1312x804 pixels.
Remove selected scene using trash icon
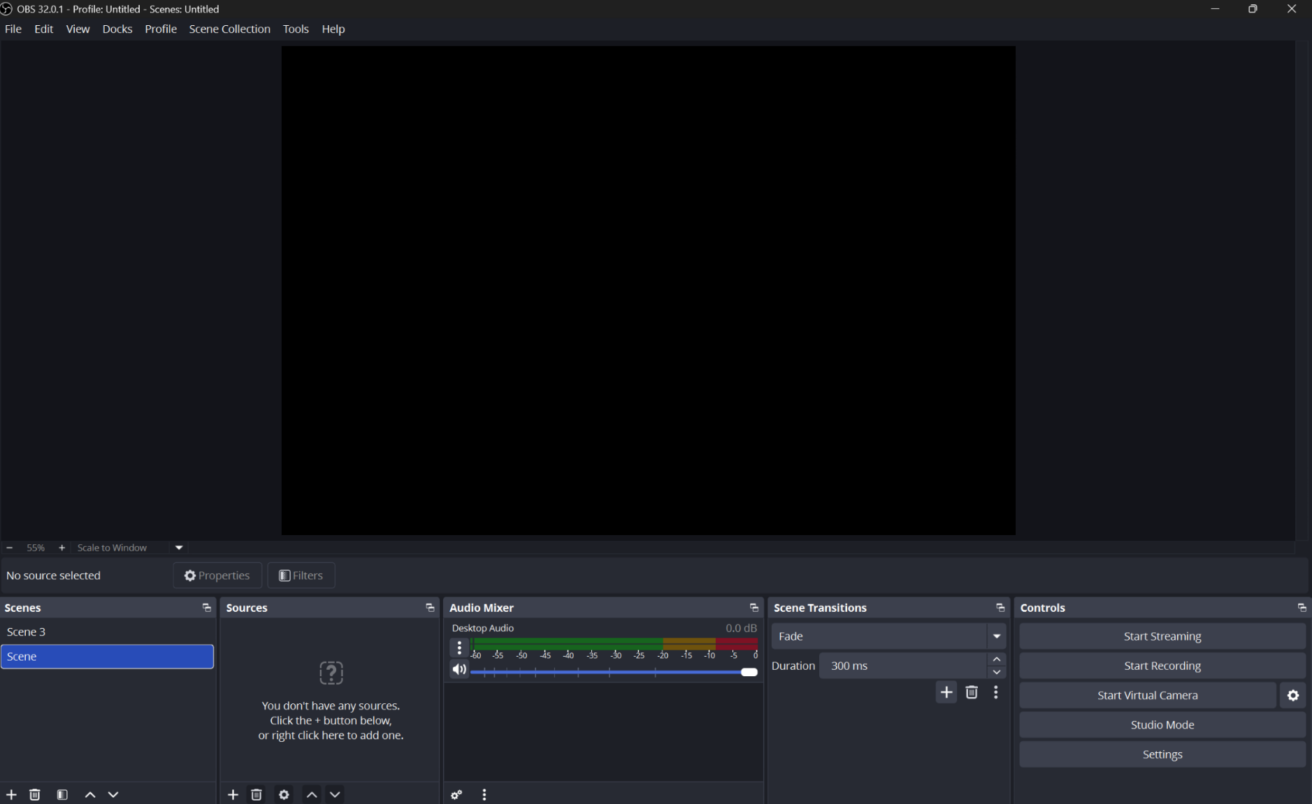[x=35, y=794]
